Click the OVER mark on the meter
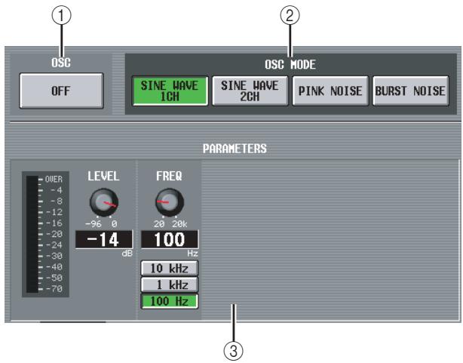Viewport: 463px width, 363px height. click(54, 179)
